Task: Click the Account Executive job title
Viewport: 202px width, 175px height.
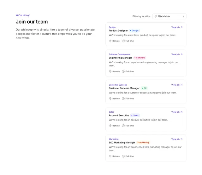Action: click(119, 115)
